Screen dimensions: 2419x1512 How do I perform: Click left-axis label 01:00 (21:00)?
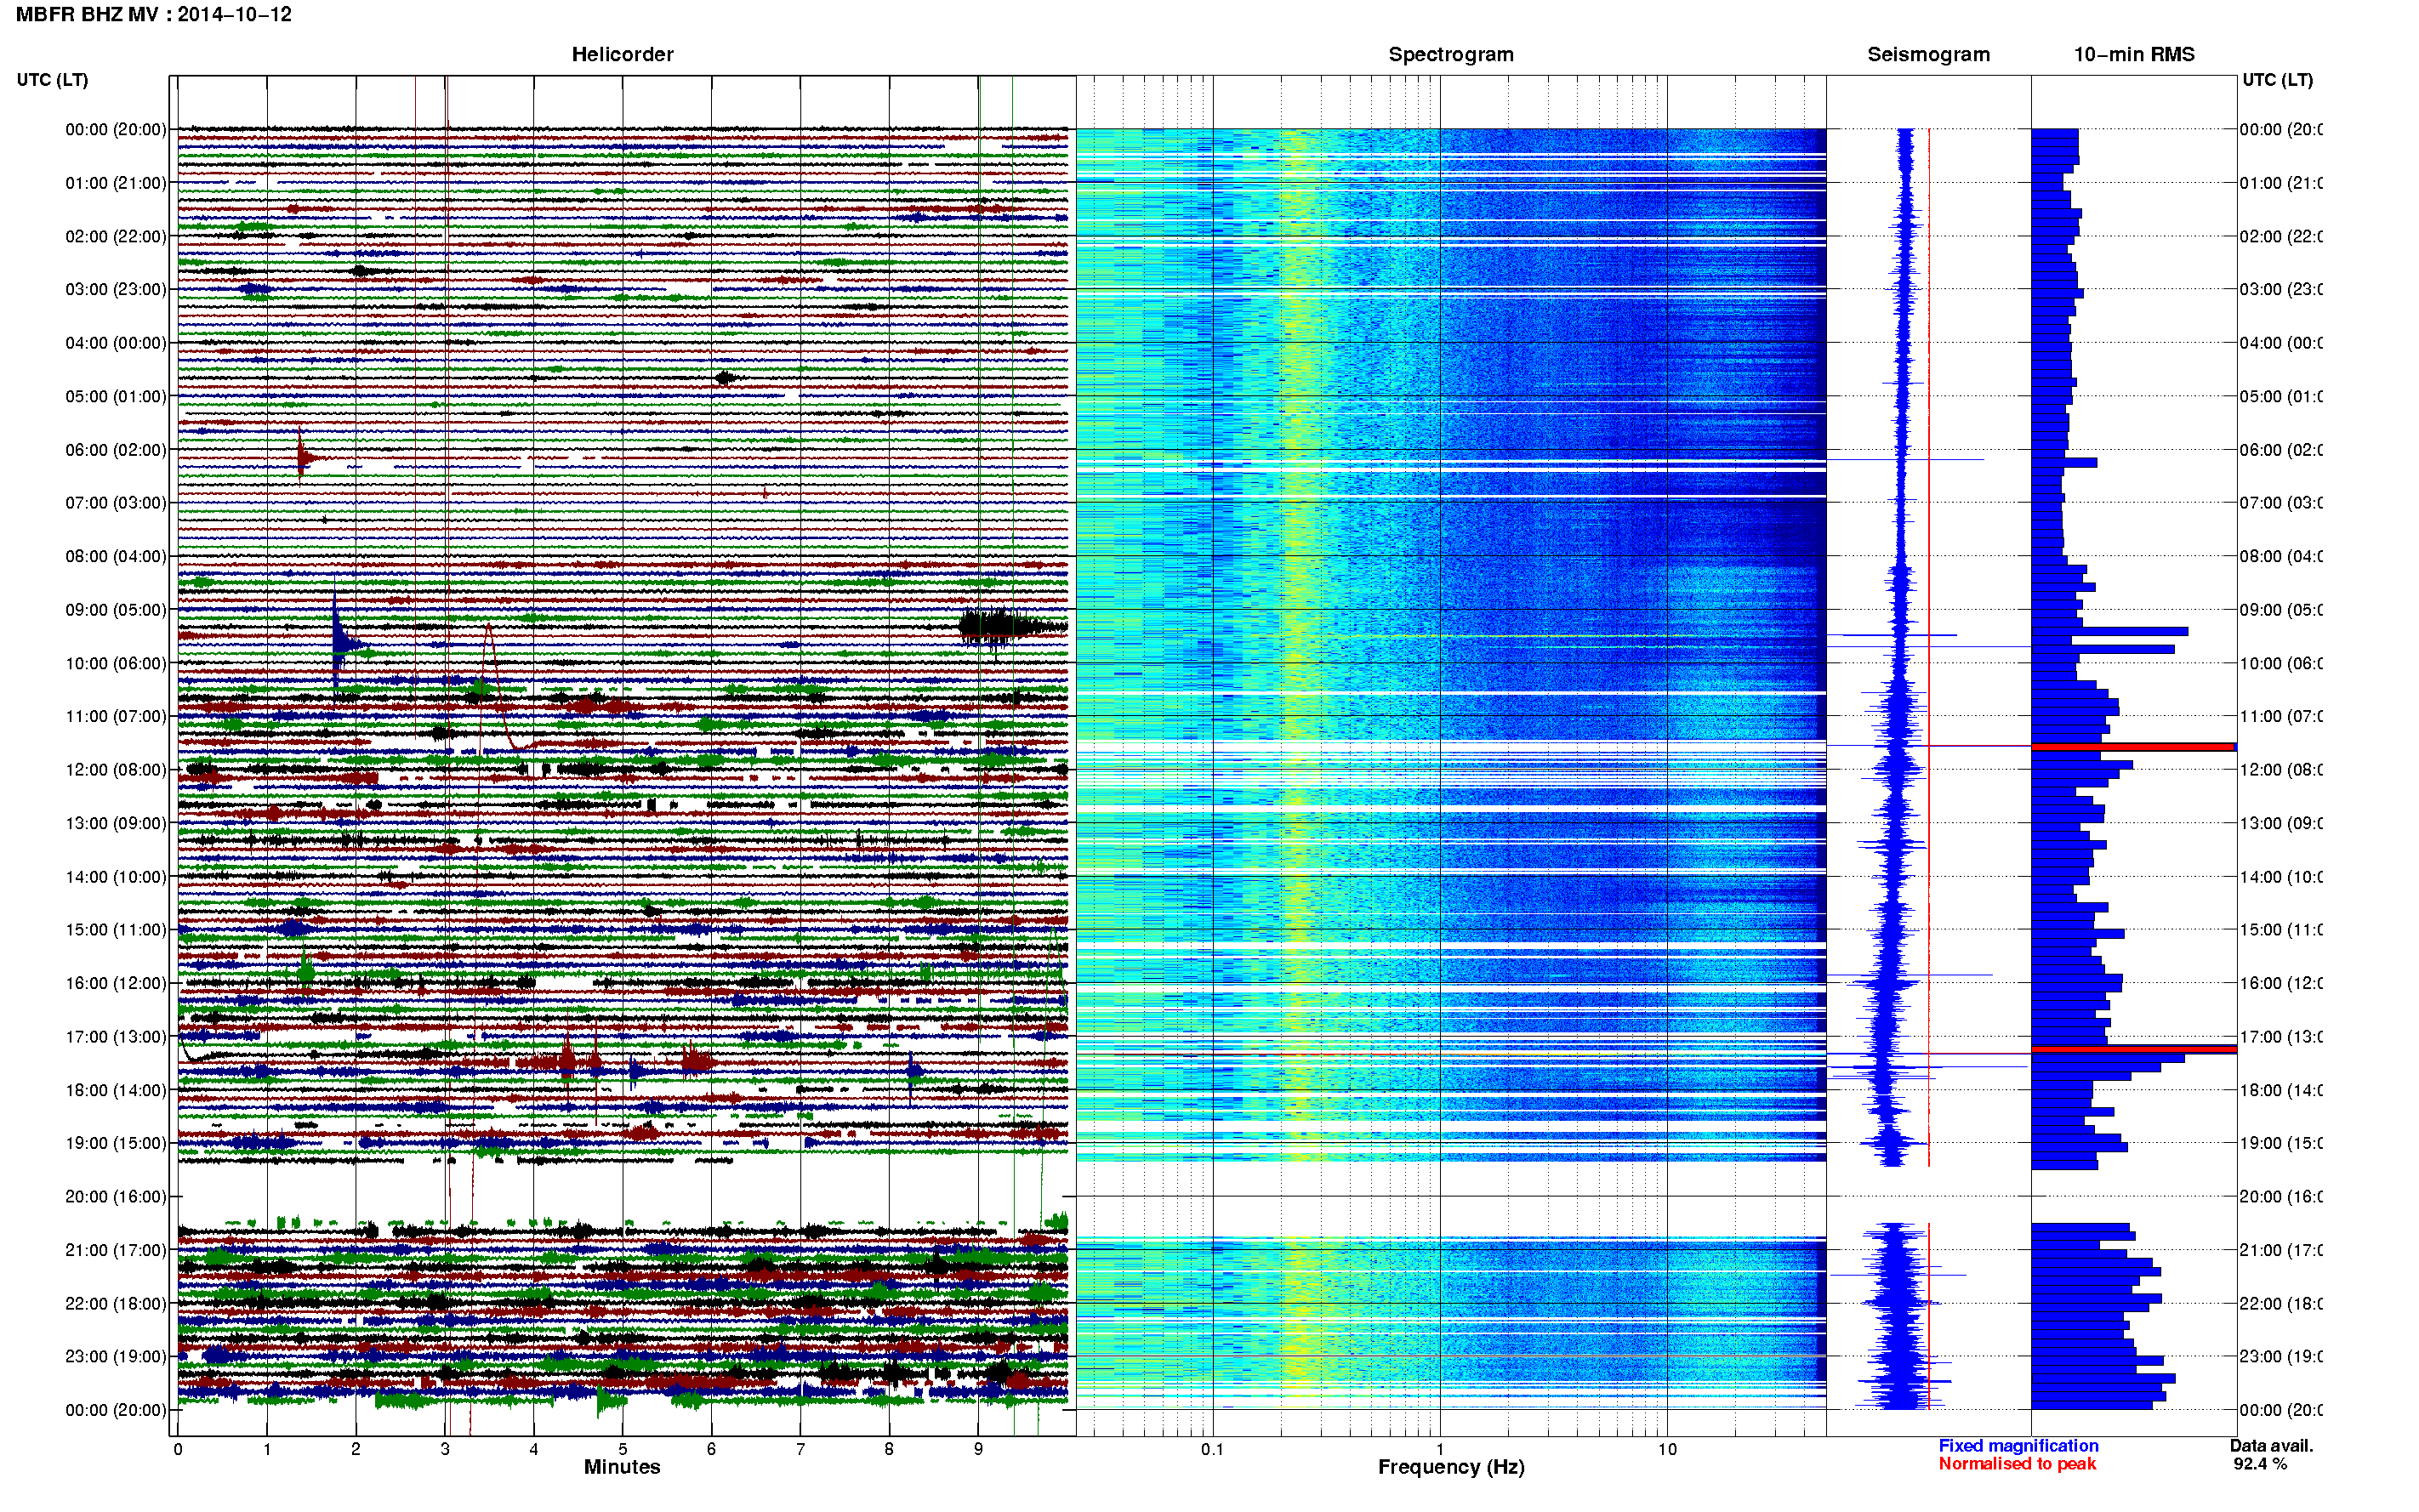[x=116, y=183]
